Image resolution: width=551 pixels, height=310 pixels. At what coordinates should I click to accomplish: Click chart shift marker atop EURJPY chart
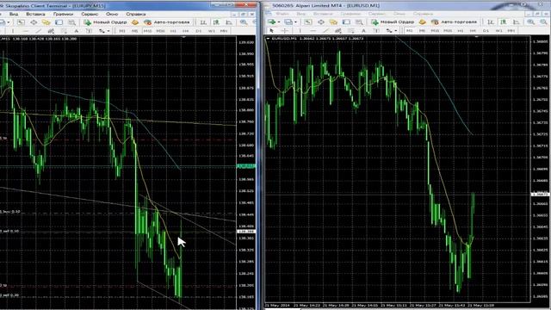(183, 37)
